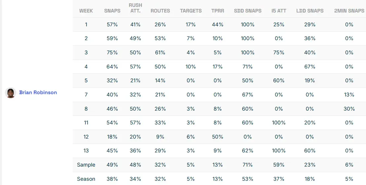Open the Brian Robinson player link

38,92
